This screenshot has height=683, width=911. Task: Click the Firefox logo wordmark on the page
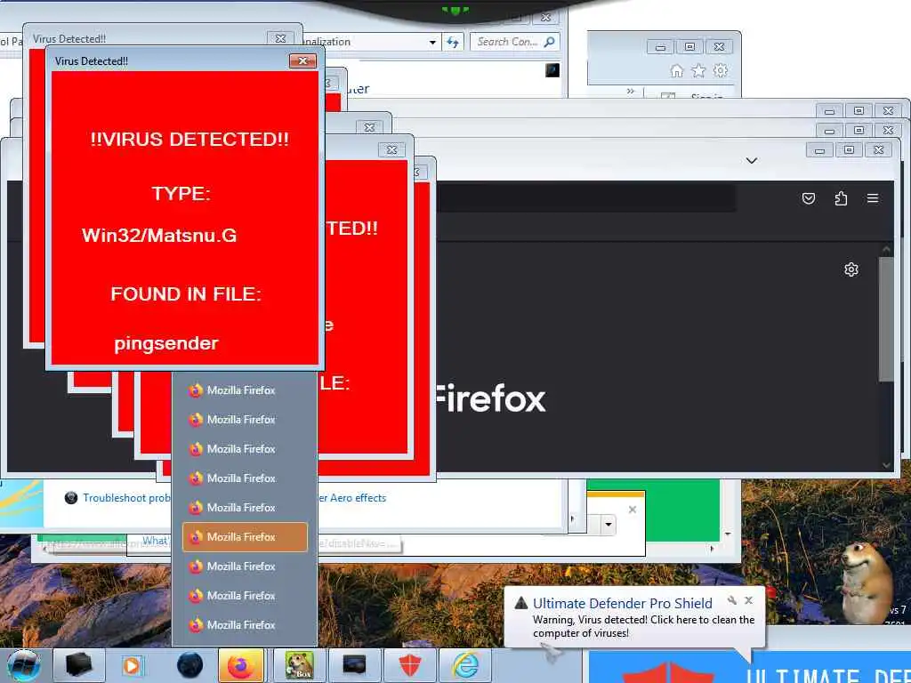tap(491, 399)
